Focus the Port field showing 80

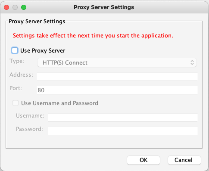click(117, 90)
